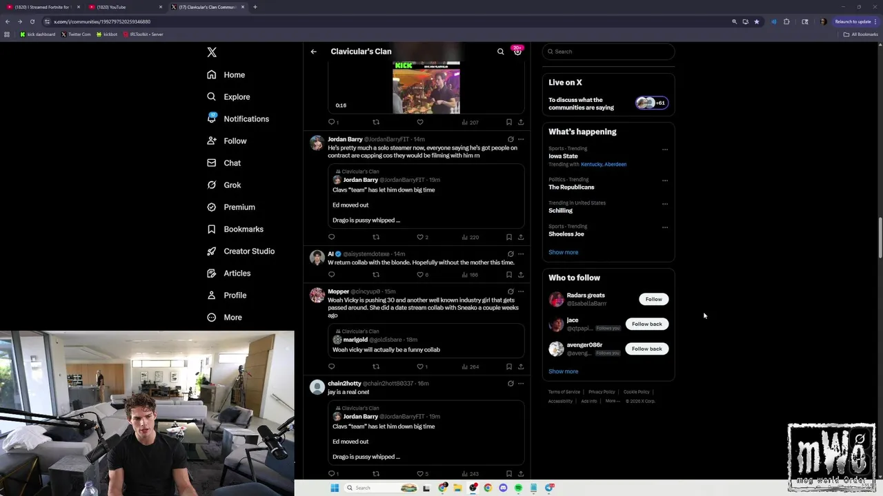This screenshot has height=496, width=883.
Task: Open more options on chain2hotty's post
Action: point(521,383)
